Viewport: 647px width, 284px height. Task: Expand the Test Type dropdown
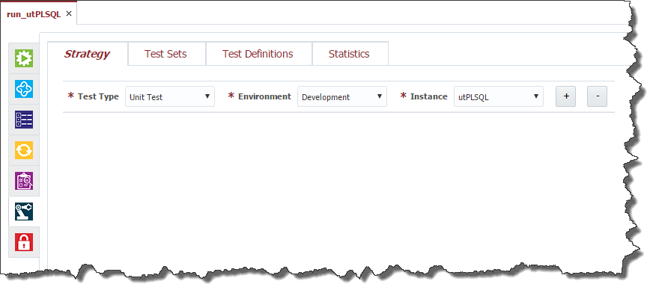[170, 96]
